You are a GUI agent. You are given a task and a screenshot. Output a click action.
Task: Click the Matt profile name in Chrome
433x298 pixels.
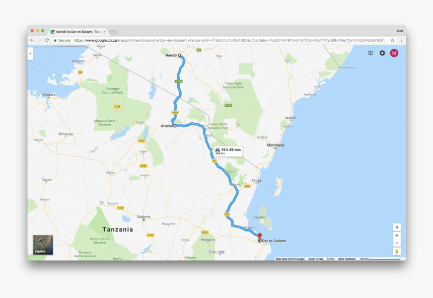[400, 31]
